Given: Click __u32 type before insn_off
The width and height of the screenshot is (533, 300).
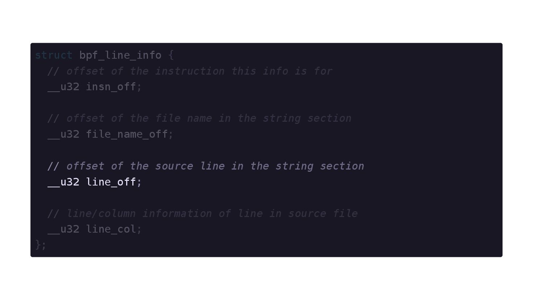Looking at the screenshot, I should (x=63, y=87).
